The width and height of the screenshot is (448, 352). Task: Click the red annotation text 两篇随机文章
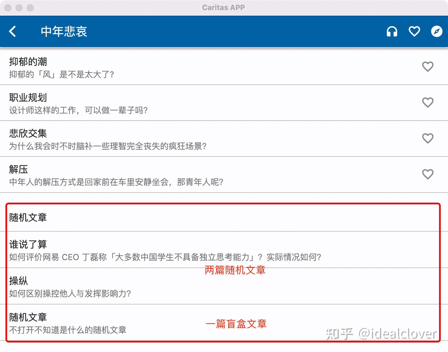[235, 270]
